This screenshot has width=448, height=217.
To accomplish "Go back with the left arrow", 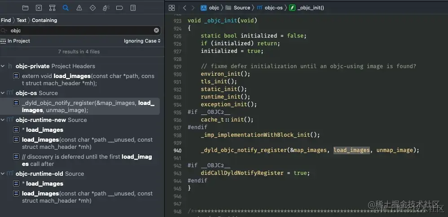I will [x=184, y=8].
